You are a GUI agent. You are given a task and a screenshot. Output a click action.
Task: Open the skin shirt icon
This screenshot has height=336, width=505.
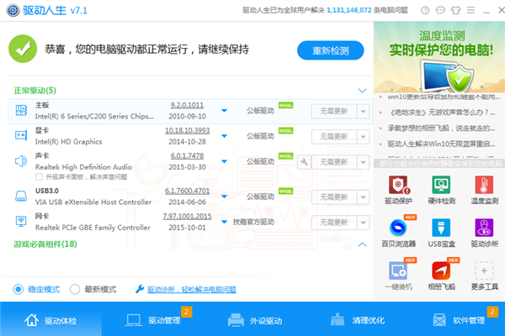(x=455, y=10)
